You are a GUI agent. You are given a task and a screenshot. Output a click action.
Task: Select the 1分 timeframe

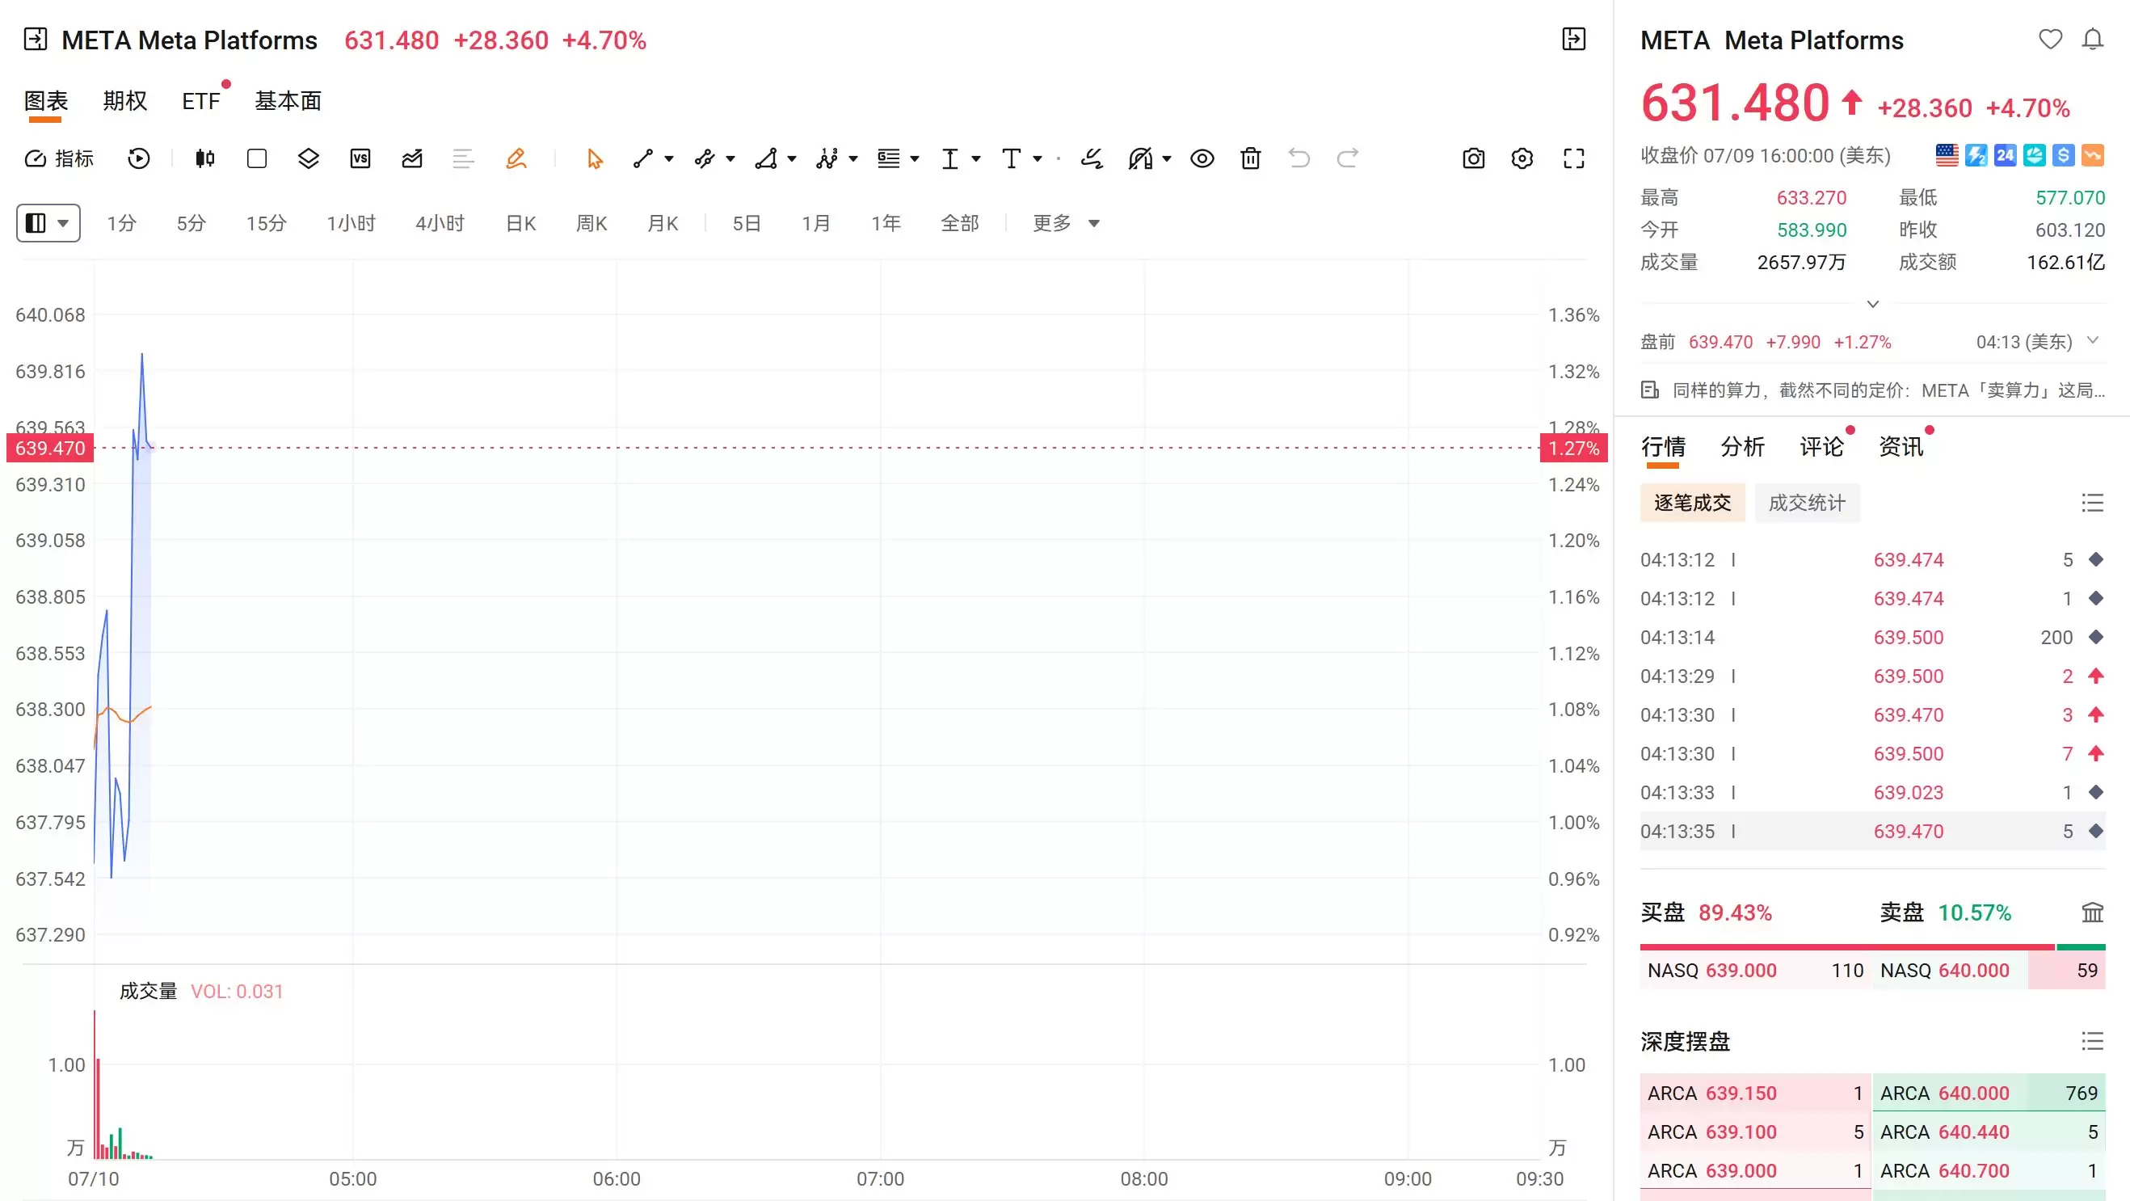pos(121,222)
